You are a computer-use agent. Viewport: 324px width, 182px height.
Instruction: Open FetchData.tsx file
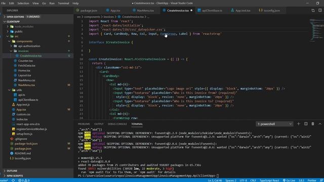click(x=27, y=66)
